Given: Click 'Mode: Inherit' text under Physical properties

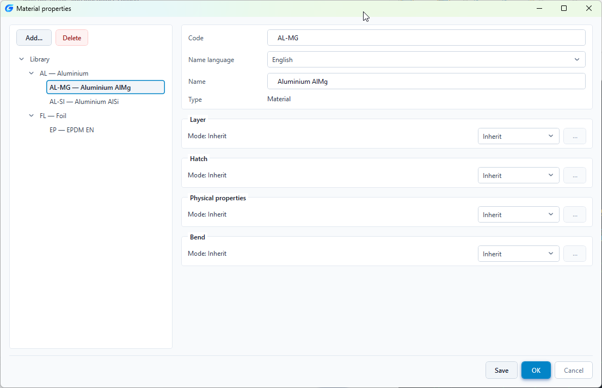Looking at the screenshot, I should pos(207,214).
